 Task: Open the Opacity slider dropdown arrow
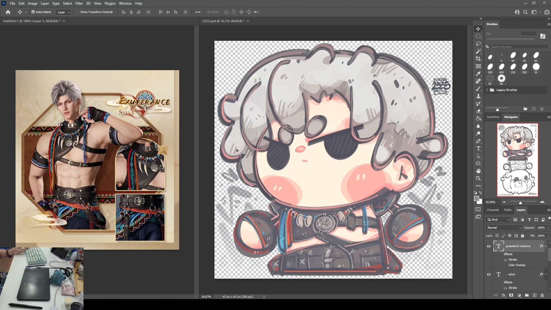[x=548, y=228]
